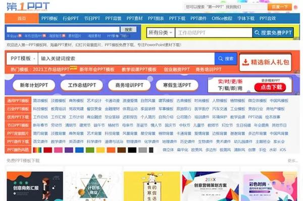Select the black color style swatch
Screen dimensions: 303x201
pyautogui.click(x=132, y=150)
